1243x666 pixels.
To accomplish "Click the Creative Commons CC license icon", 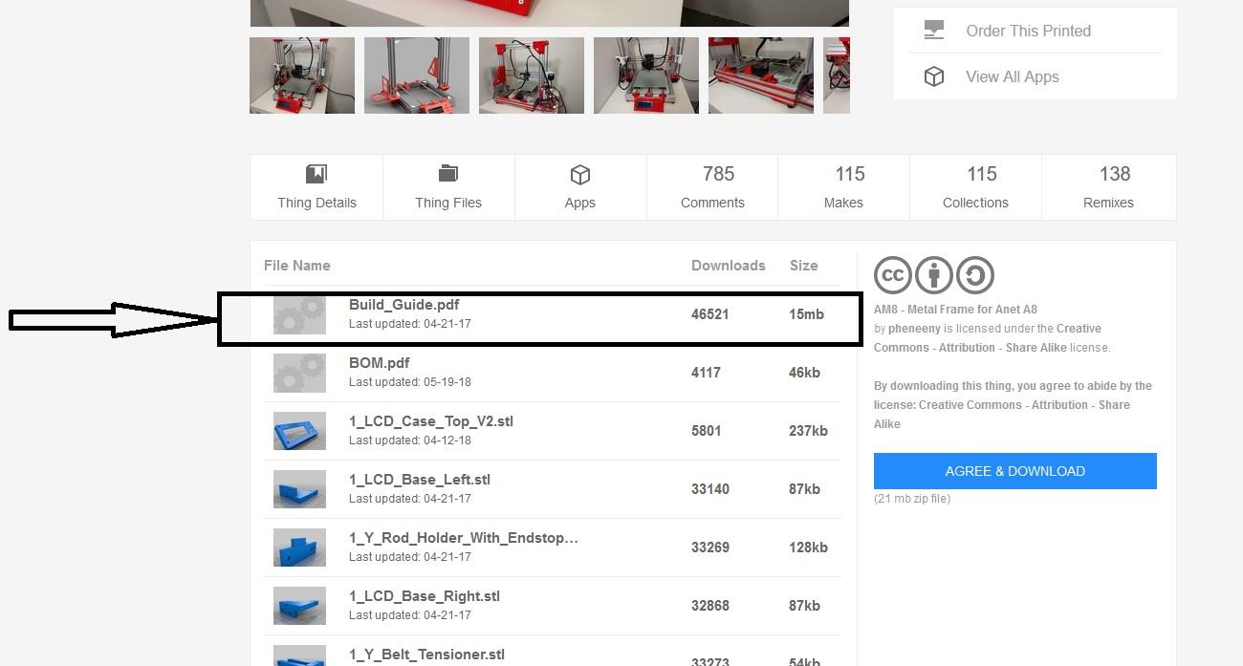I will (892, 275).
